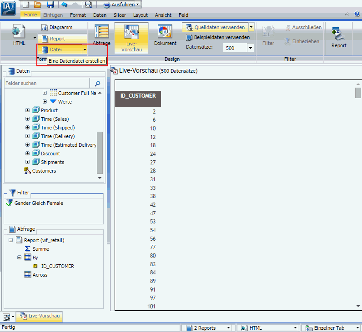Open the Ausführen dropdown arrow

click(x=138, y=5)
